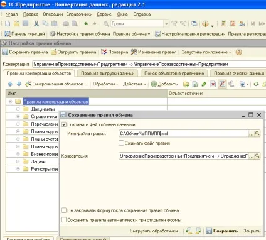Open the Calculator icon in main toolbar

(x=223, y=24)
